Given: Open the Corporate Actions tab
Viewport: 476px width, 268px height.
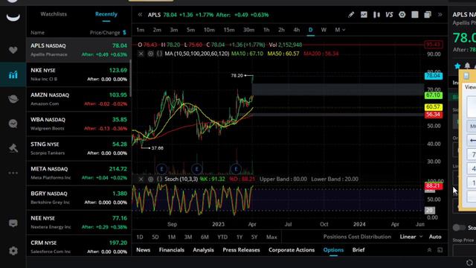Looking at the screenshot, I should 292,250.
